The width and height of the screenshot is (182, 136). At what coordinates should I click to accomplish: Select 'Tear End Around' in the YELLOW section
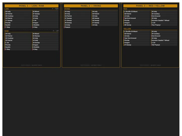point(136,38)
